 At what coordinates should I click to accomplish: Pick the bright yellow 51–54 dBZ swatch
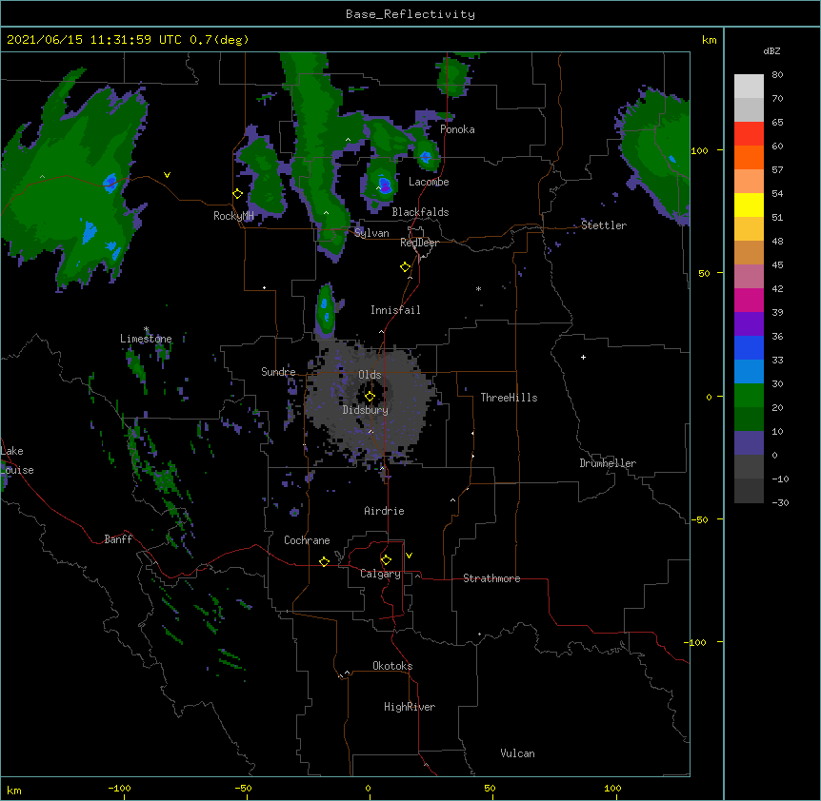click(x=749, y=205)
